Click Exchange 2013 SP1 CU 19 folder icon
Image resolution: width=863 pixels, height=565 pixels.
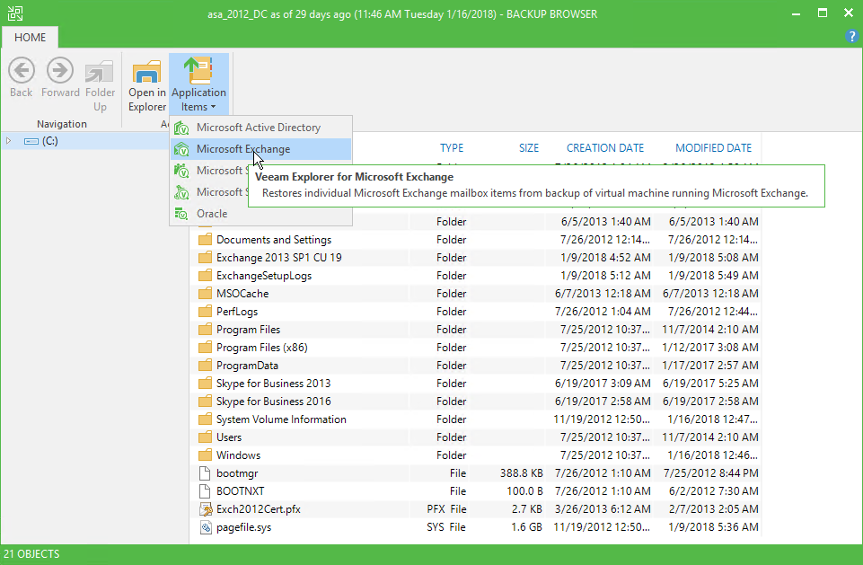pos(205,257)
